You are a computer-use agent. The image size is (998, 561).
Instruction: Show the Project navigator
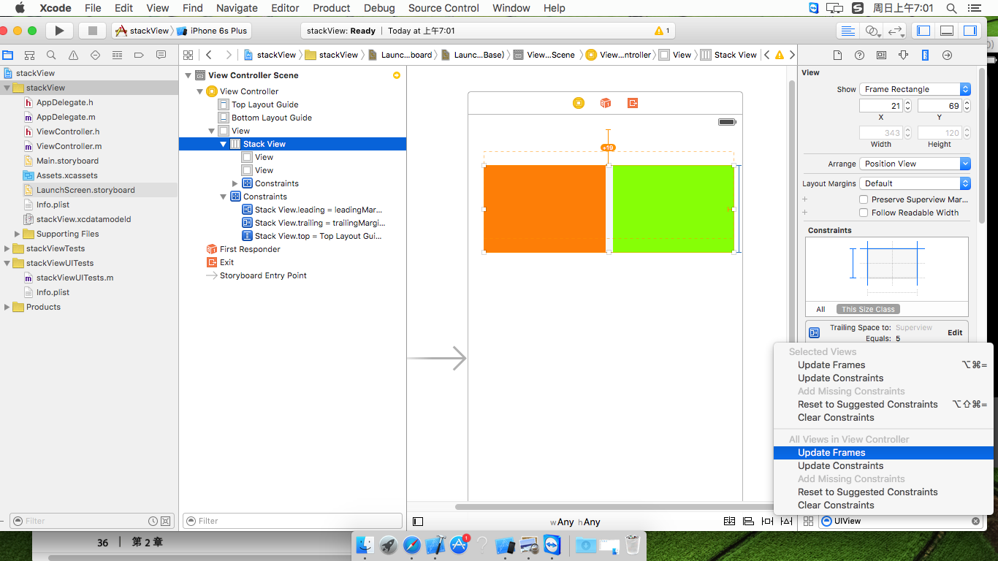click(x=8, y=55)
